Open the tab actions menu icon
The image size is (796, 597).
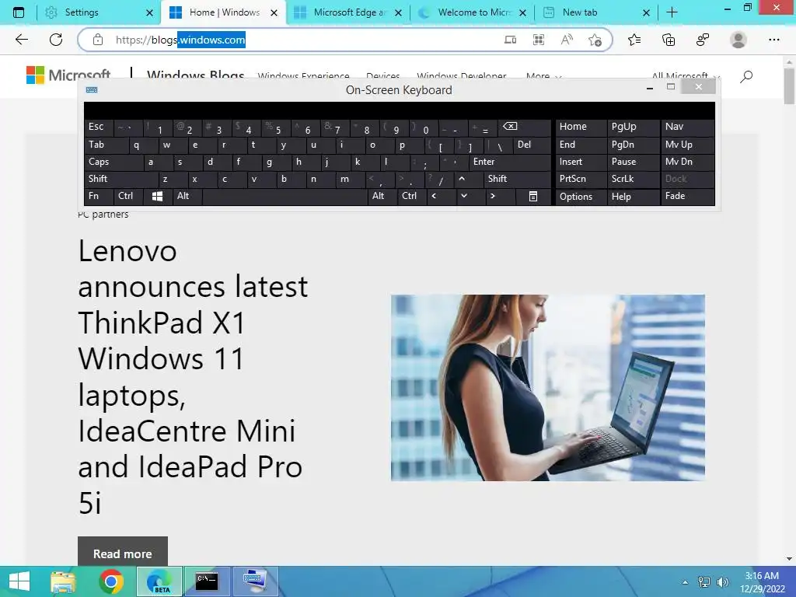point(19,12)
